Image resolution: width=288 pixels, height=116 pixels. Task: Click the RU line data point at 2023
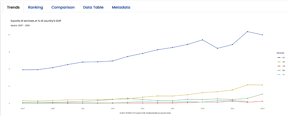(262, 94)
